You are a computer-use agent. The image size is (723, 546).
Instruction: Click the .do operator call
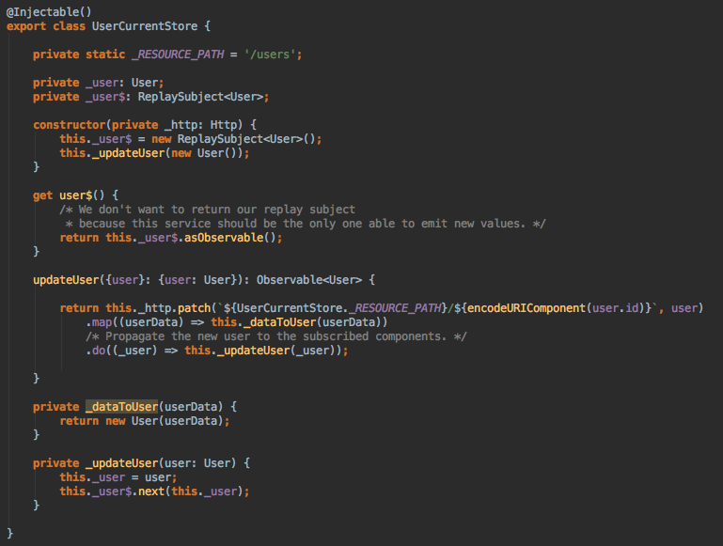tap(96, 351)
